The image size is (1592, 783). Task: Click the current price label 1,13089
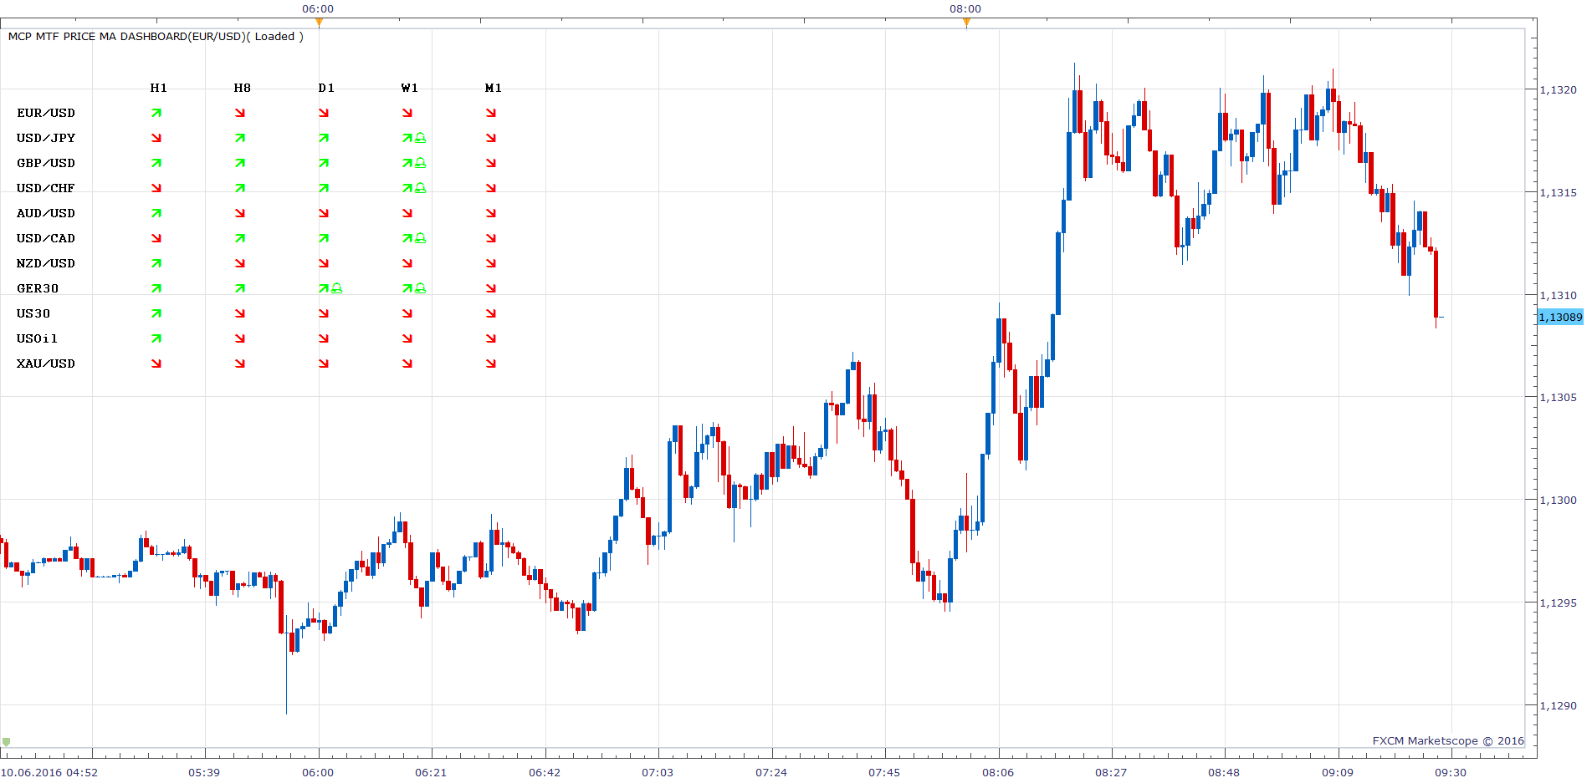1560,317
